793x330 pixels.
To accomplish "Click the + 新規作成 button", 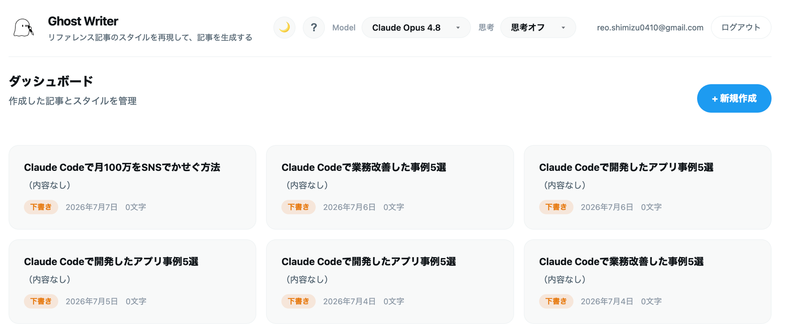I will click(734, 98).
